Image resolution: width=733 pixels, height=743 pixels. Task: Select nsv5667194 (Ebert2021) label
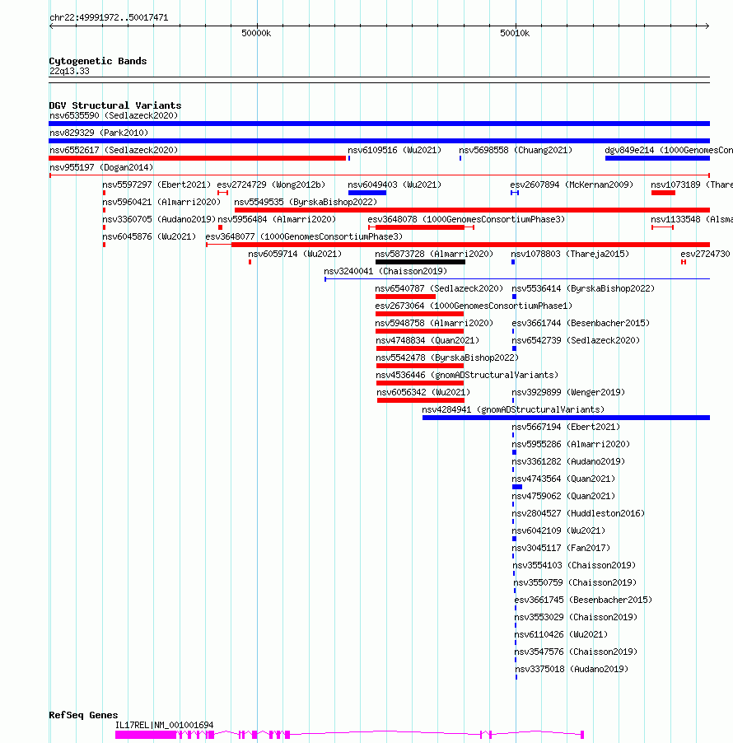point(566,427)
